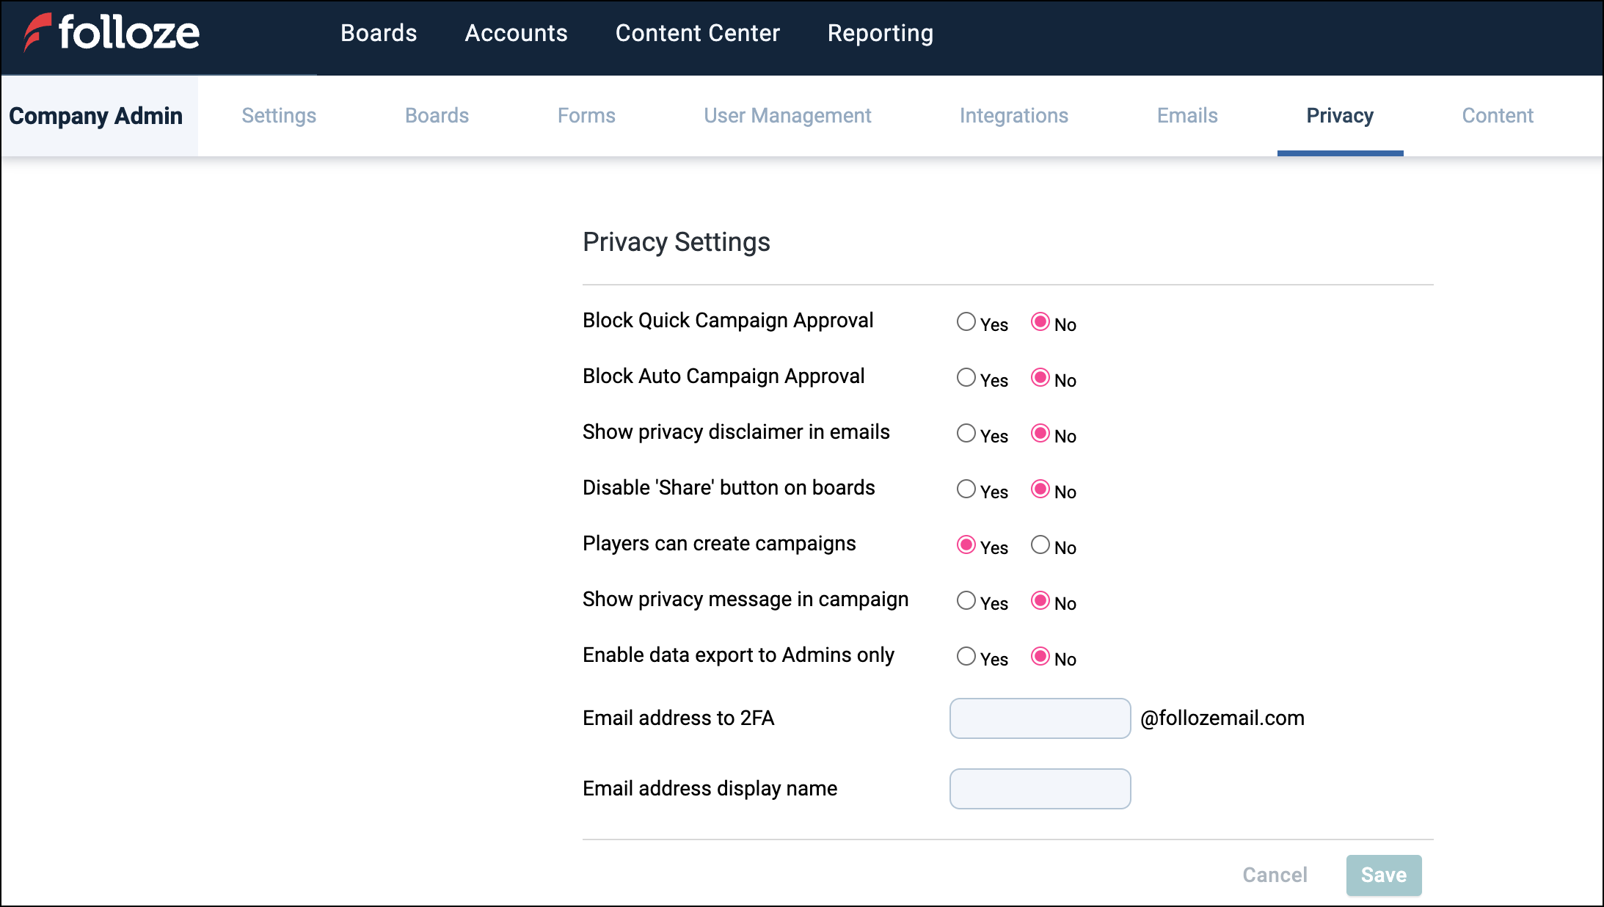Open the Reporting section
The image size is (1604, 907).
(880, 33)
